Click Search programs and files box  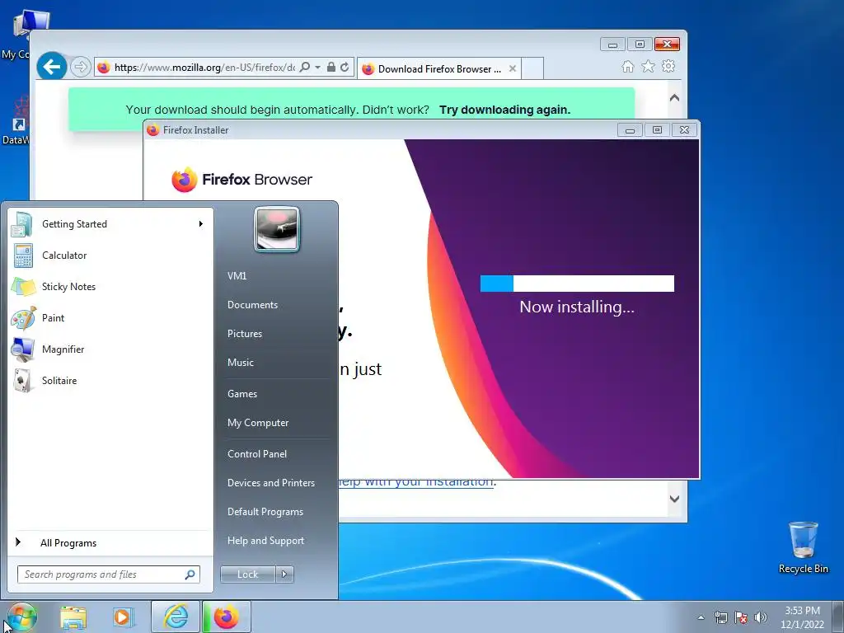(x=109, y=574)
